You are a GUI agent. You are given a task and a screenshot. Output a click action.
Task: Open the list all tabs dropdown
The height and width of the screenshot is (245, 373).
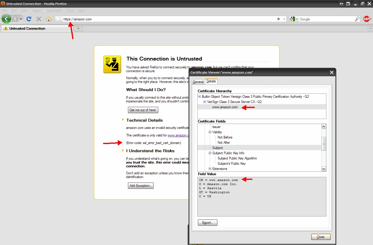tap(370, 29)
